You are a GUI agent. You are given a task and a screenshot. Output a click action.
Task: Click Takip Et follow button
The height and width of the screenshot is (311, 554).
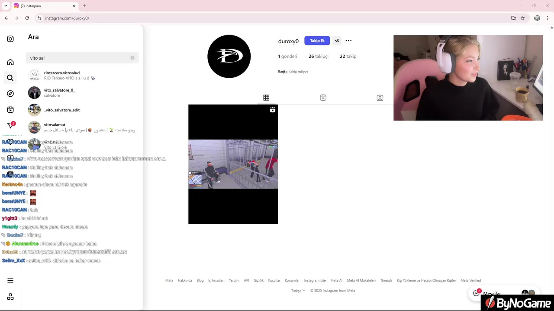pos(317,41)
